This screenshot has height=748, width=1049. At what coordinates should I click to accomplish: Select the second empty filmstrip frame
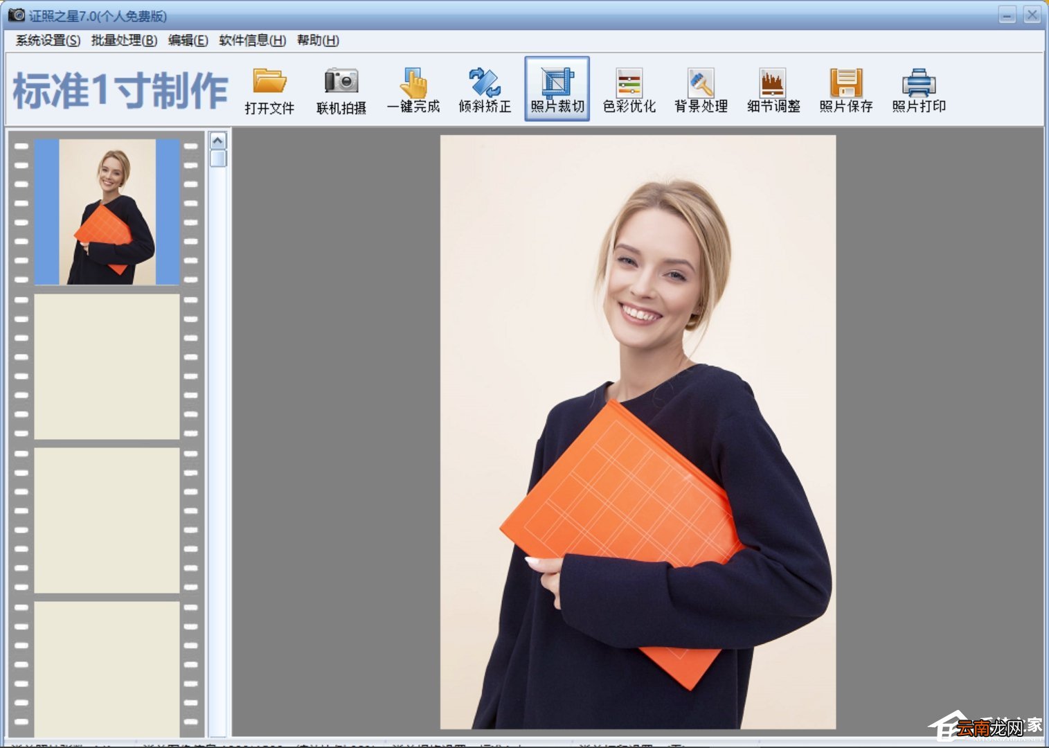107,520
